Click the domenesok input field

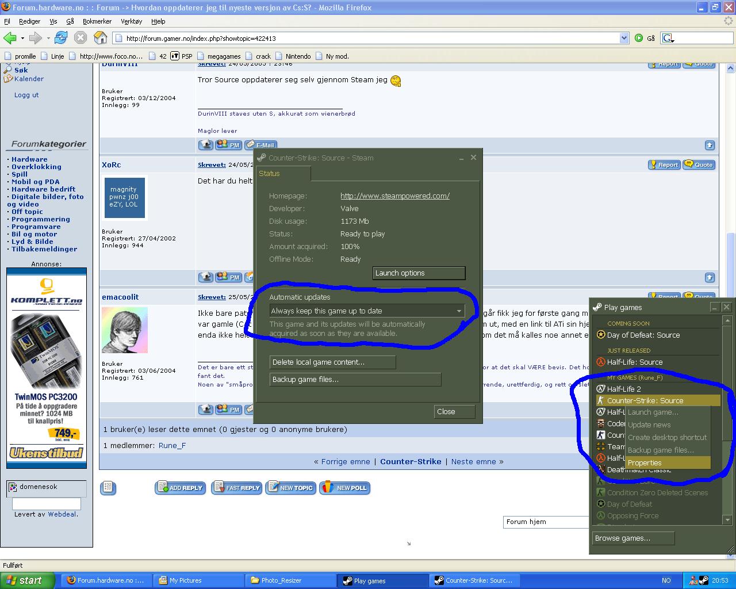[x=46, y=504]
